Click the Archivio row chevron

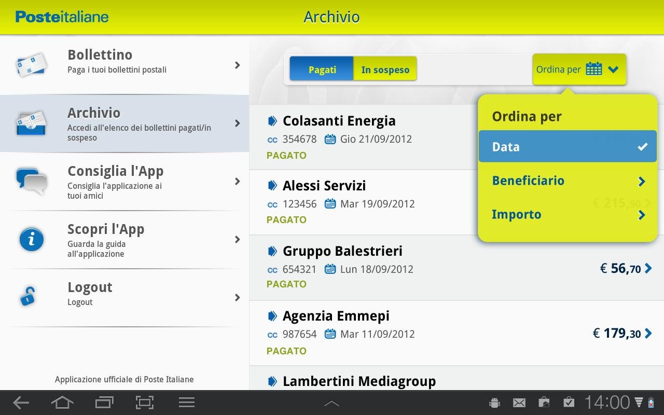click(237, 123)
